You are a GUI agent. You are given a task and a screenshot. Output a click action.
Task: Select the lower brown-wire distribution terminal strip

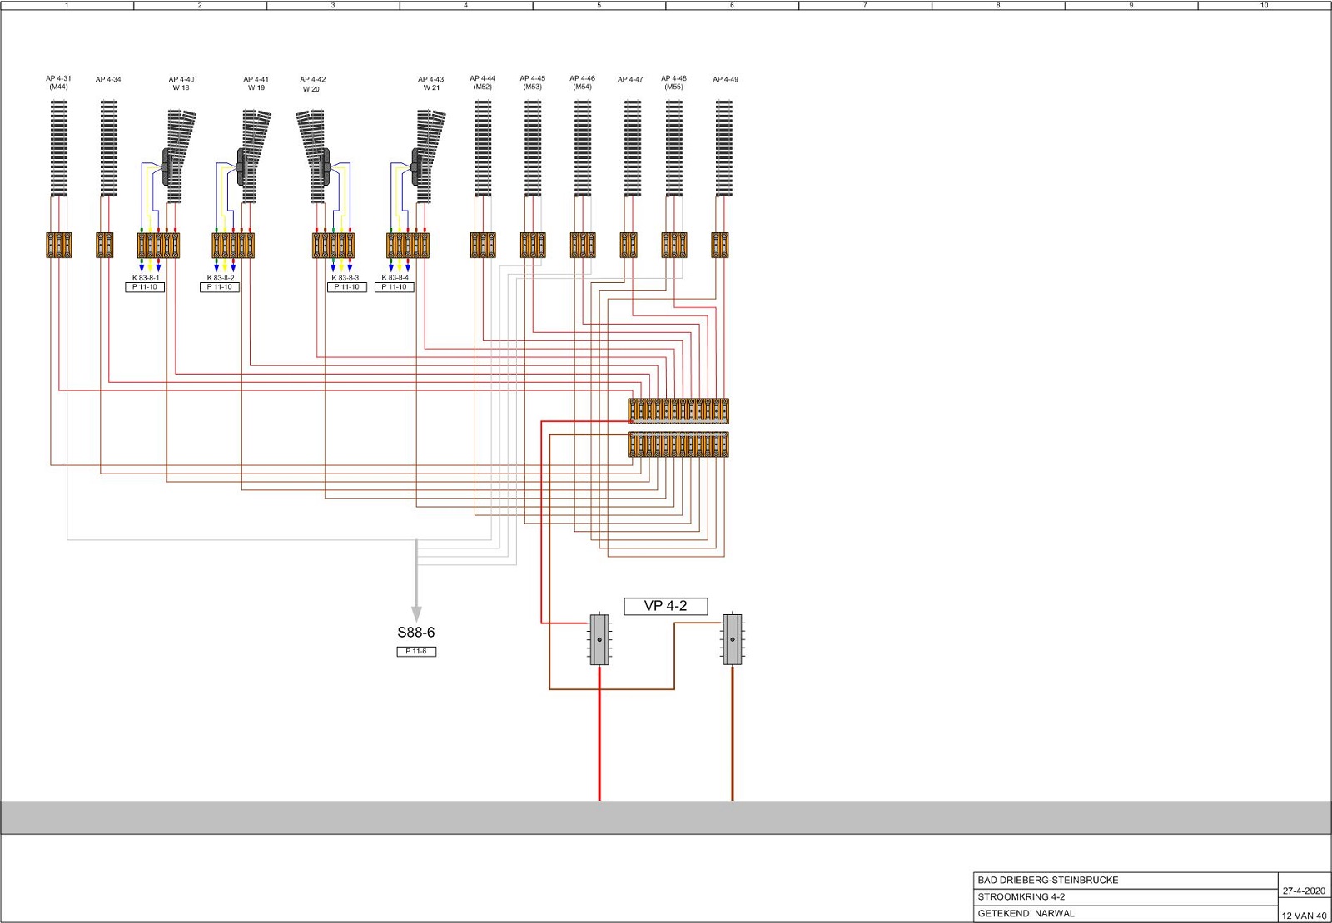678,444
